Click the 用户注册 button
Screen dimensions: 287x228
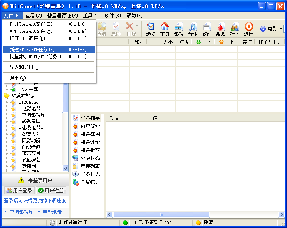click(x=51, y=191)
